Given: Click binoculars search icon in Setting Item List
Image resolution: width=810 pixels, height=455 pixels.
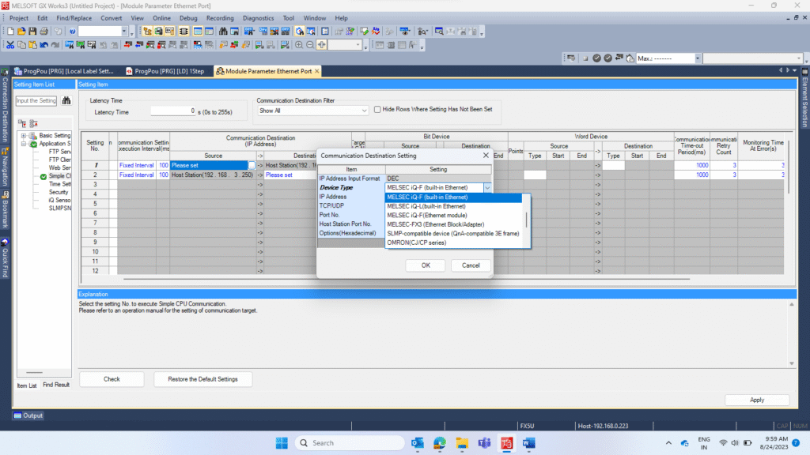Looking at the screenshot, I should point(66,100).
